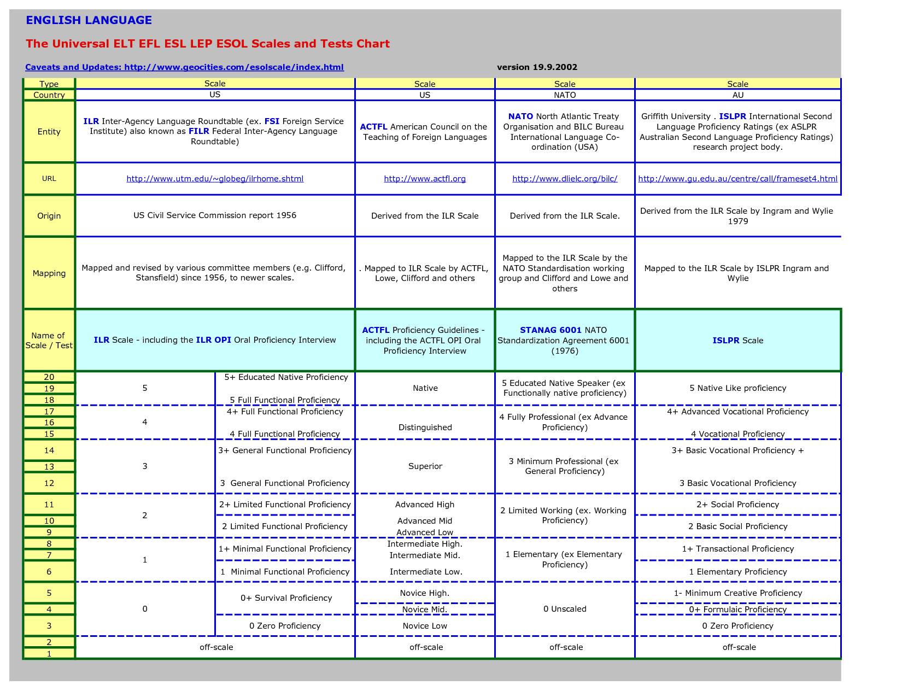This screenshot has width=902, height=697.
Task: Click the 'Mapped and revised by various committee' cell
Action: (x=215, y=273)
